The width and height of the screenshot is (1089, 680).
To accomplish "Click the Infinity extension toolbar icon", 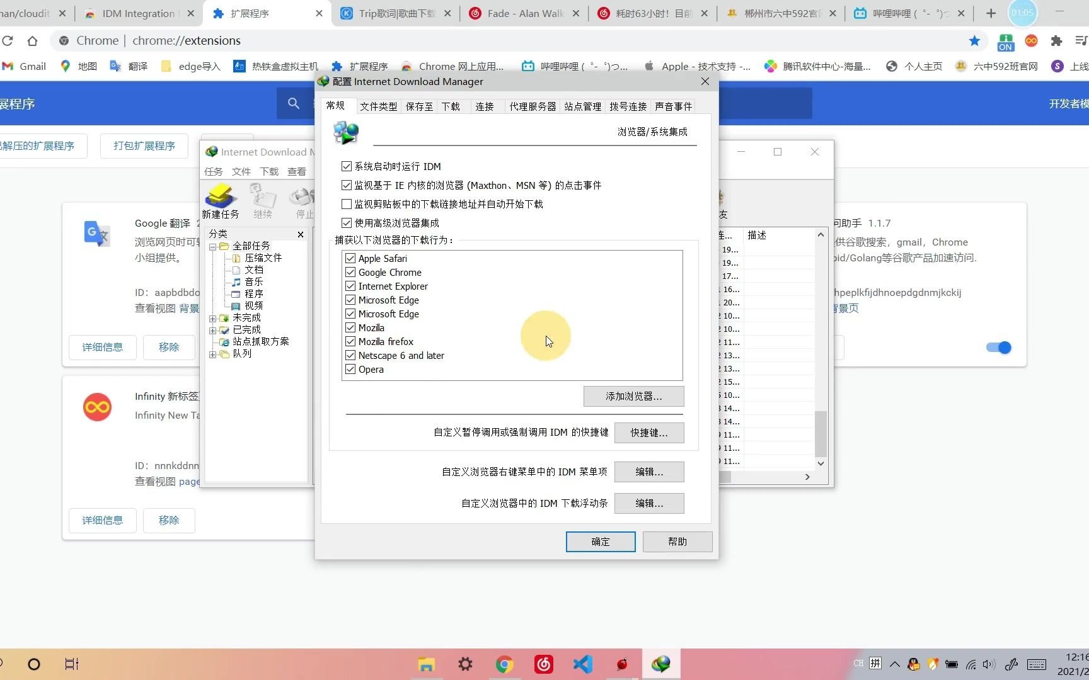I will (x=1032, y=41).
